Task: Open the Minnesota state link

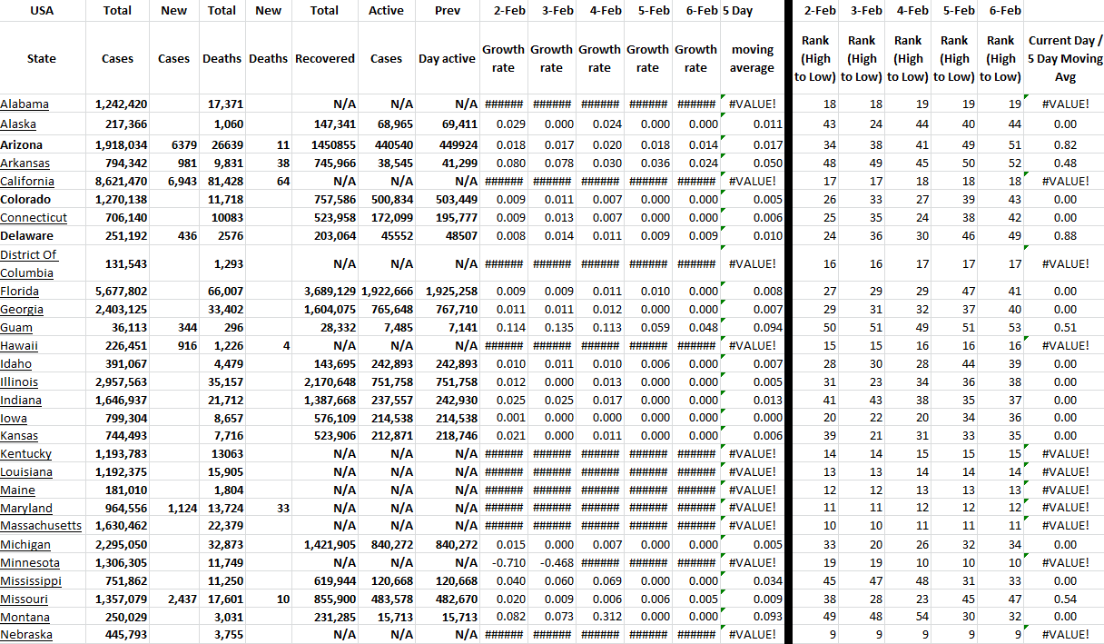Action: pyautogui.click(x=30, y=563)
